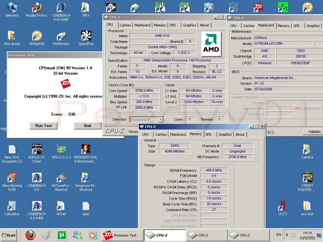This screenshot has height=242, width=323.
Task: Switch to Graphics tab in the CPU-Z timings window
Action: (x=225, y=134)
